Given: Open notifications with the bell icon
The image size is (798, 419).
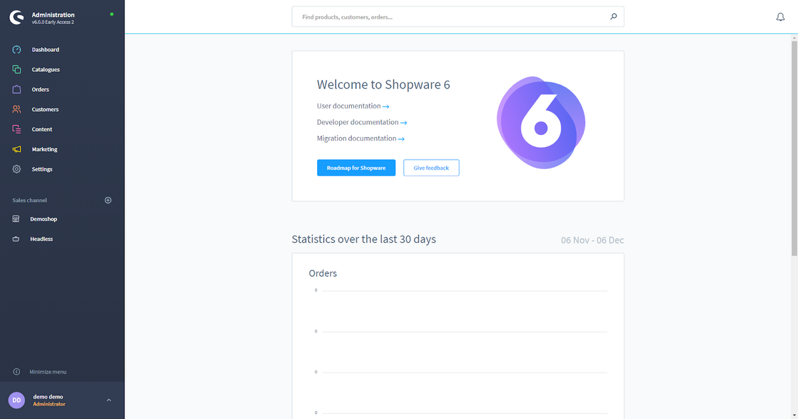Looking at the screenshot, I should pos(780,17).
